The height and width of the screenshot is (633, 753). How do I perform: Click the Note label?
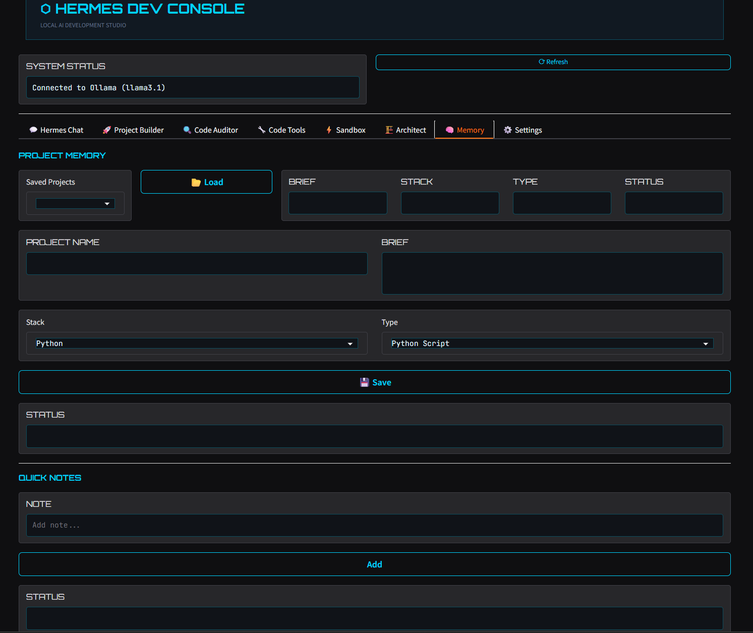(39, 504)
